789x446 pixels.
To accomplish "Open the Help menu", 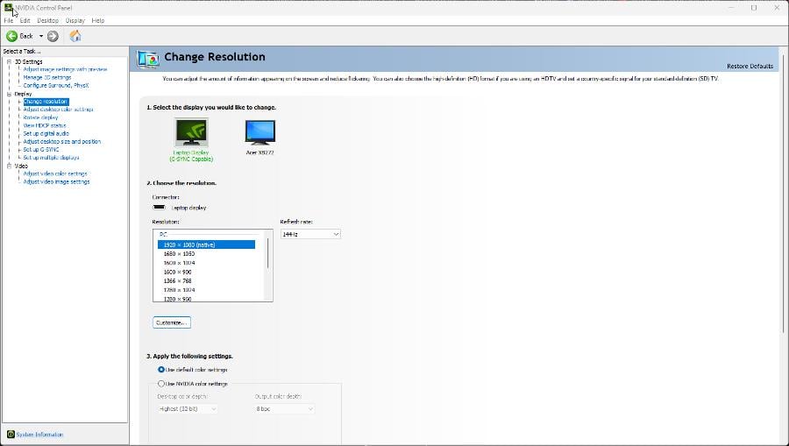I will [x=98, y=21].
